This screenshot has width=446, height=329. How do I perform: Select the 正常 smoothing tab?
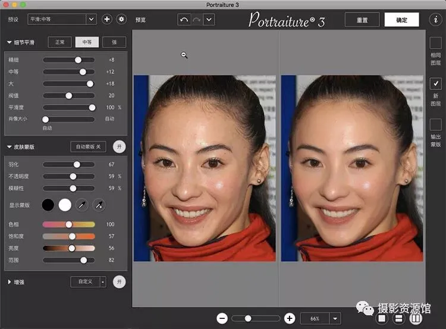coord(60,42)
